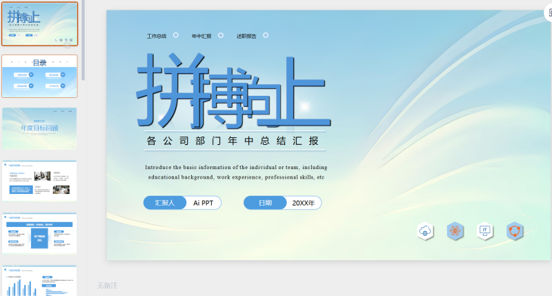The image size is (552, 296).
Task: Select the IT monitor hexagon icon
Action: 485,231
